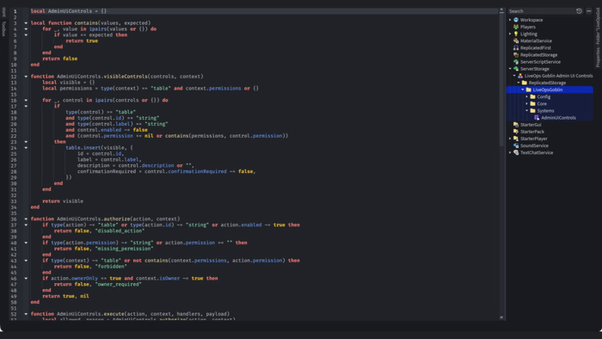Click the editor scrollbar down arrow

pos(501,317)
